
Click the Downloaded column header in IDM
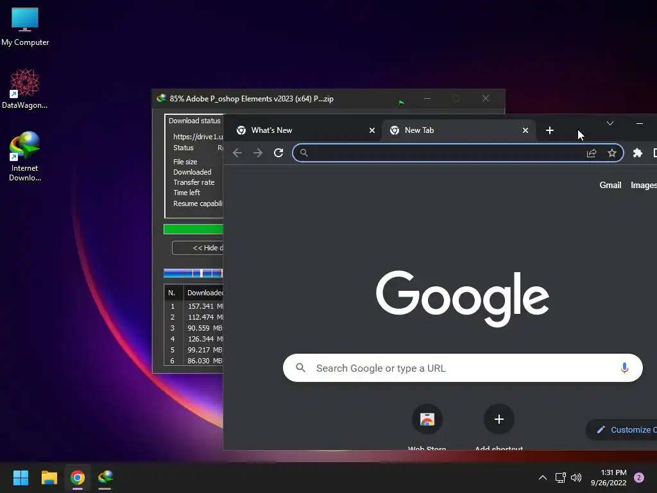click(203, 293)
